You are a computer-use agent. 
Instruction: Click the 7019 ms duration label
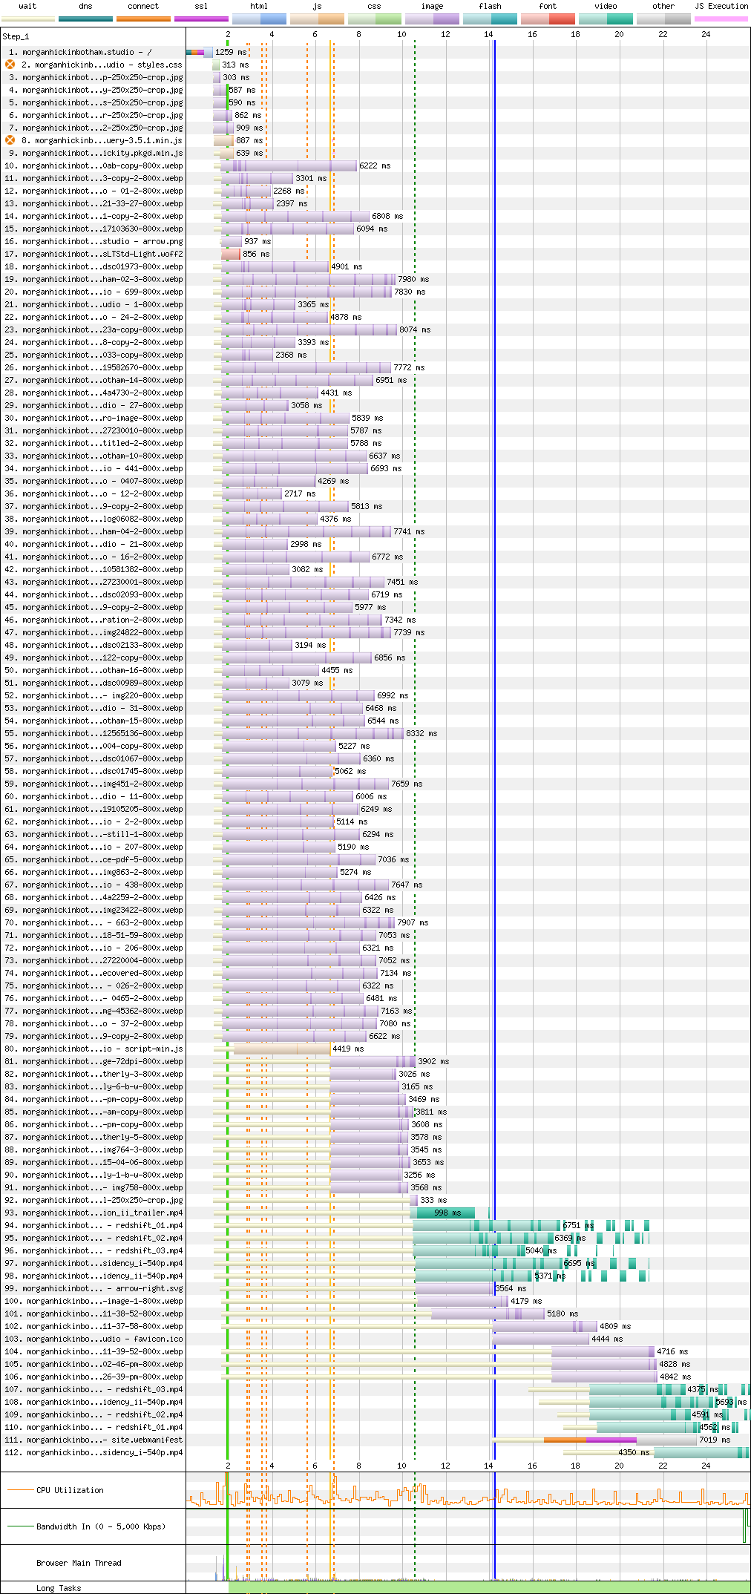[x=715, y=1440]
